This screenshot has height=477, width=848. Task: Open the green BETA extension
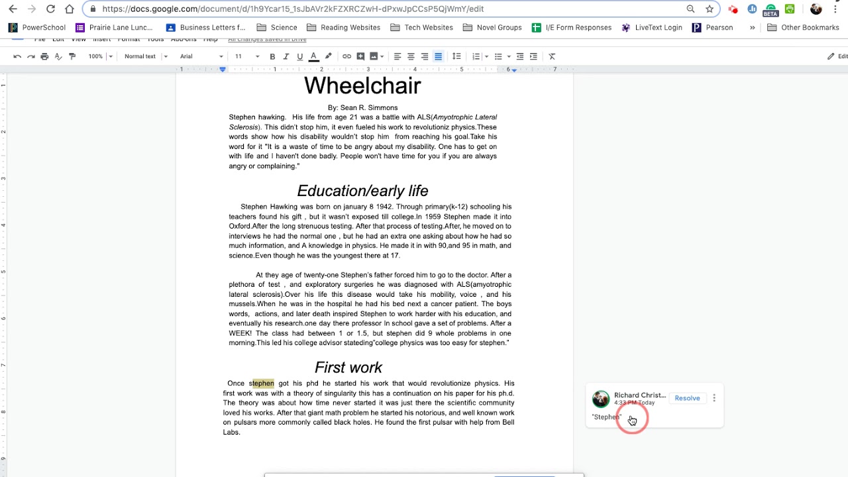770,10
